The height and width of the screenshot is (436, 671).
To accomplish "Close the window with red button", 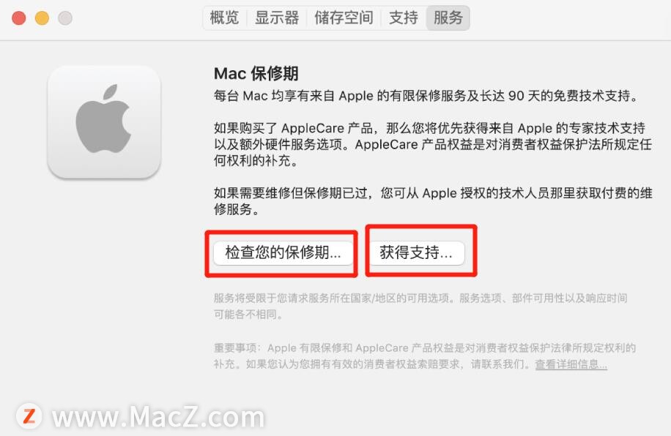I will point(19,18).
